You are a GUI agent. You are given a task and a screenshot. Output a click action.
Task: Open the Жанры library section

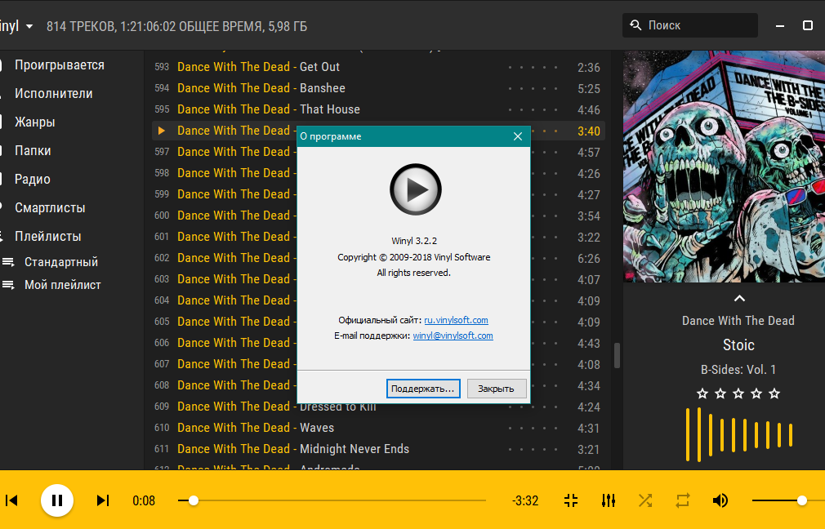35,122
